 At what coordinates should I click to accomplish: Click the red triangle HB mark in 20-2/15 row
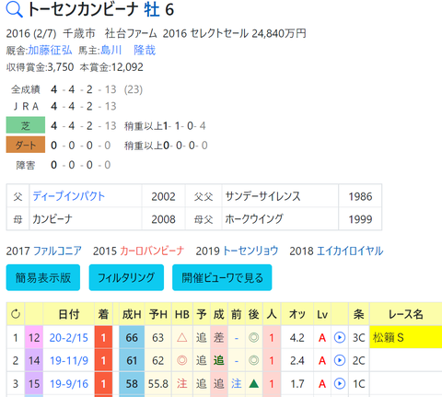(x=182, y=338)
